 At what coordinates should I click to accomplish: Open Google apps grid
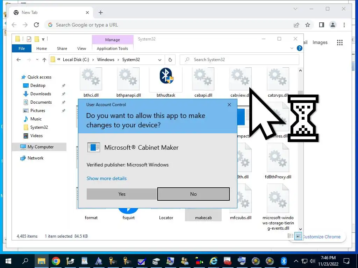point(340,42)
